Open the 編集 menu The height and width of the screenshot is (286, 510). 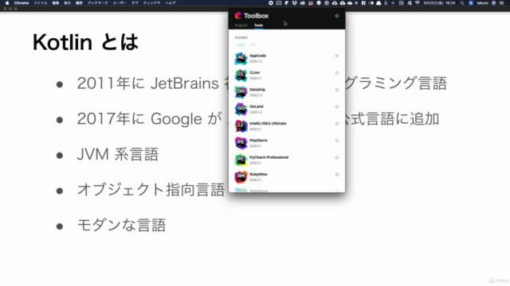click(x=56, y=3)
